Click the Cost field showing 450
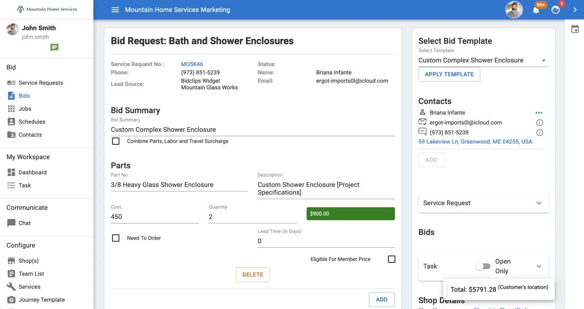The height and width of the screenshot is (309, 584). [x=155, y=217]
